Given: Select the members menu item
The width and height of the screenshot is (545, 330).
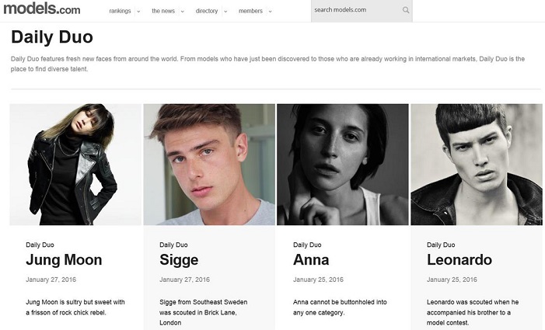Looking at the screenshot, I should [x=250, y=12].
